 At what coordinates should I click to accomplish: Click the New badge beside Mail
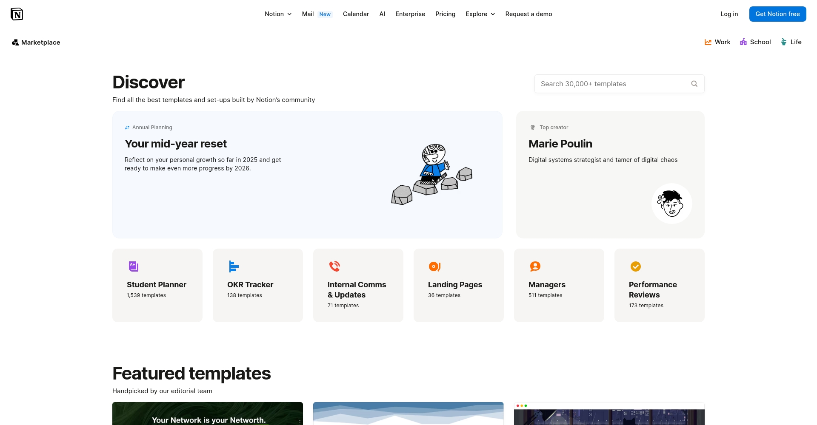pos(325,14)
